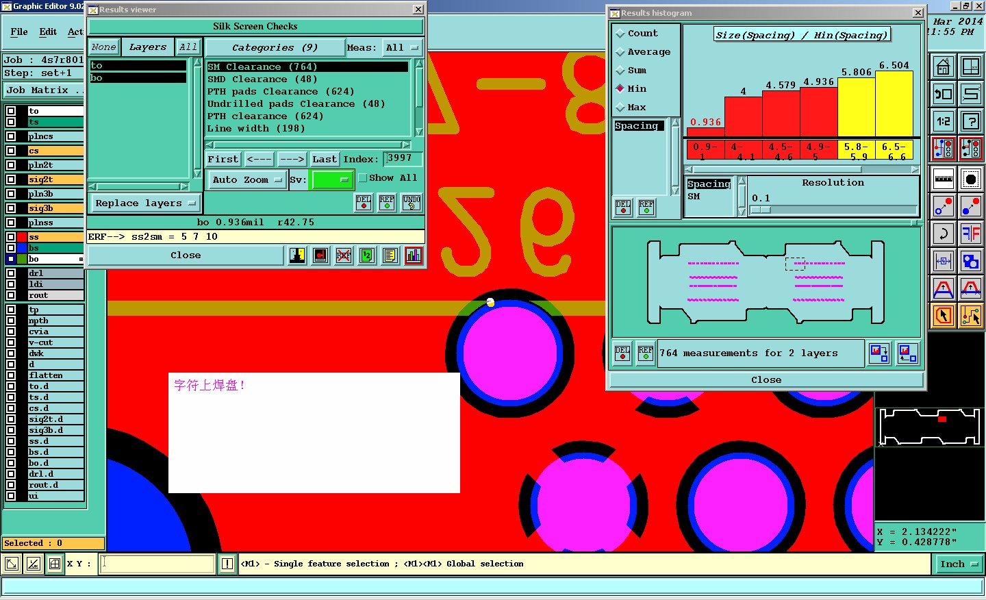Click the black-yellow silhouette icon in Results viewer
The width and height of the screenshot is (986, 600).
pyautogui.click(x=297, y=255)
